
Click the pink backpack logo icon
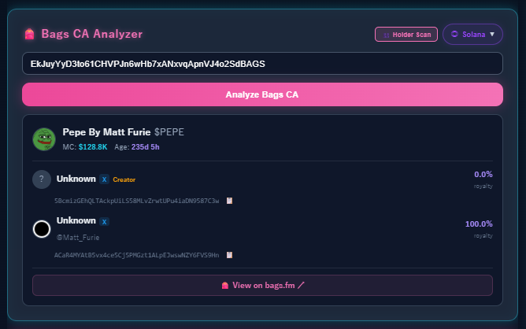tap(29, 34)
